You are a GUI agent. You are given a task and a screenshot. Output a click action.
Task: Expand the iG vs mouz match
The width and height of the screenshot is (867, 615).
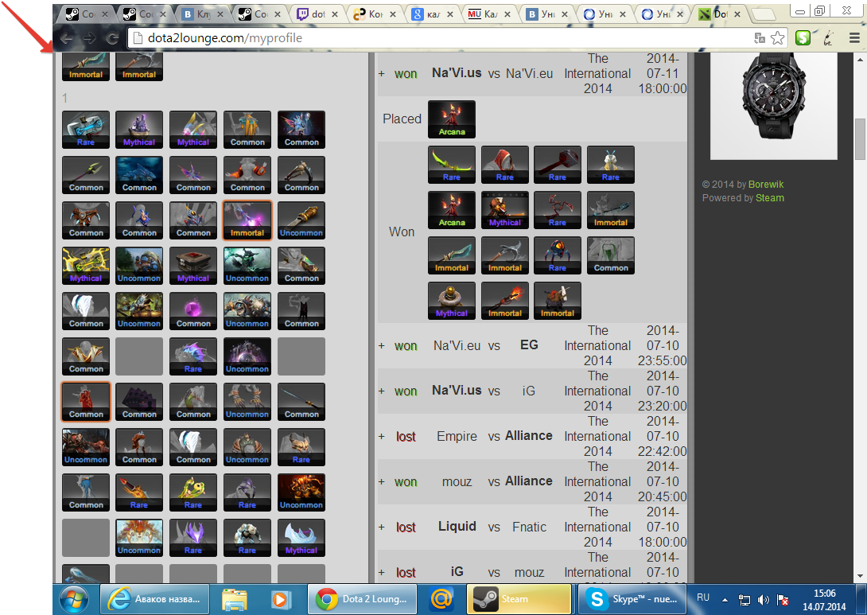382,572
